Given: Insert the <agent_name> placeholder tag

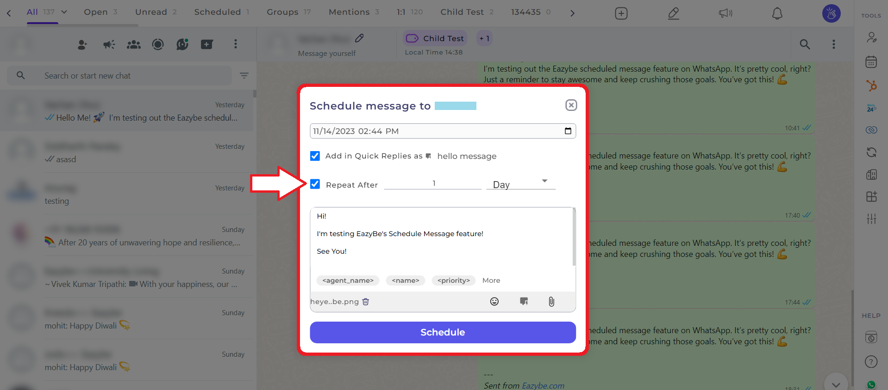Looking at the screenshot, I should [x=348, y=280].
